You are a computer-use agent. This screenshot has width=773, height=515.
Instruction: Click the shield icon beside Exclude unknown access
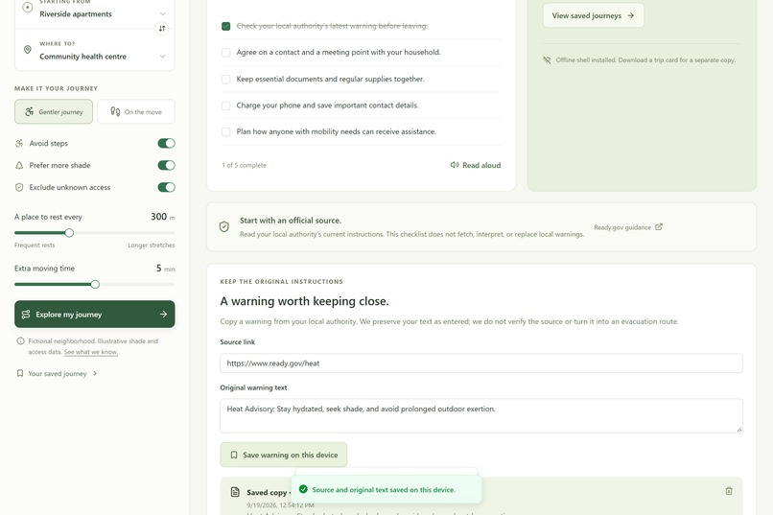click(x=19, y=187)
